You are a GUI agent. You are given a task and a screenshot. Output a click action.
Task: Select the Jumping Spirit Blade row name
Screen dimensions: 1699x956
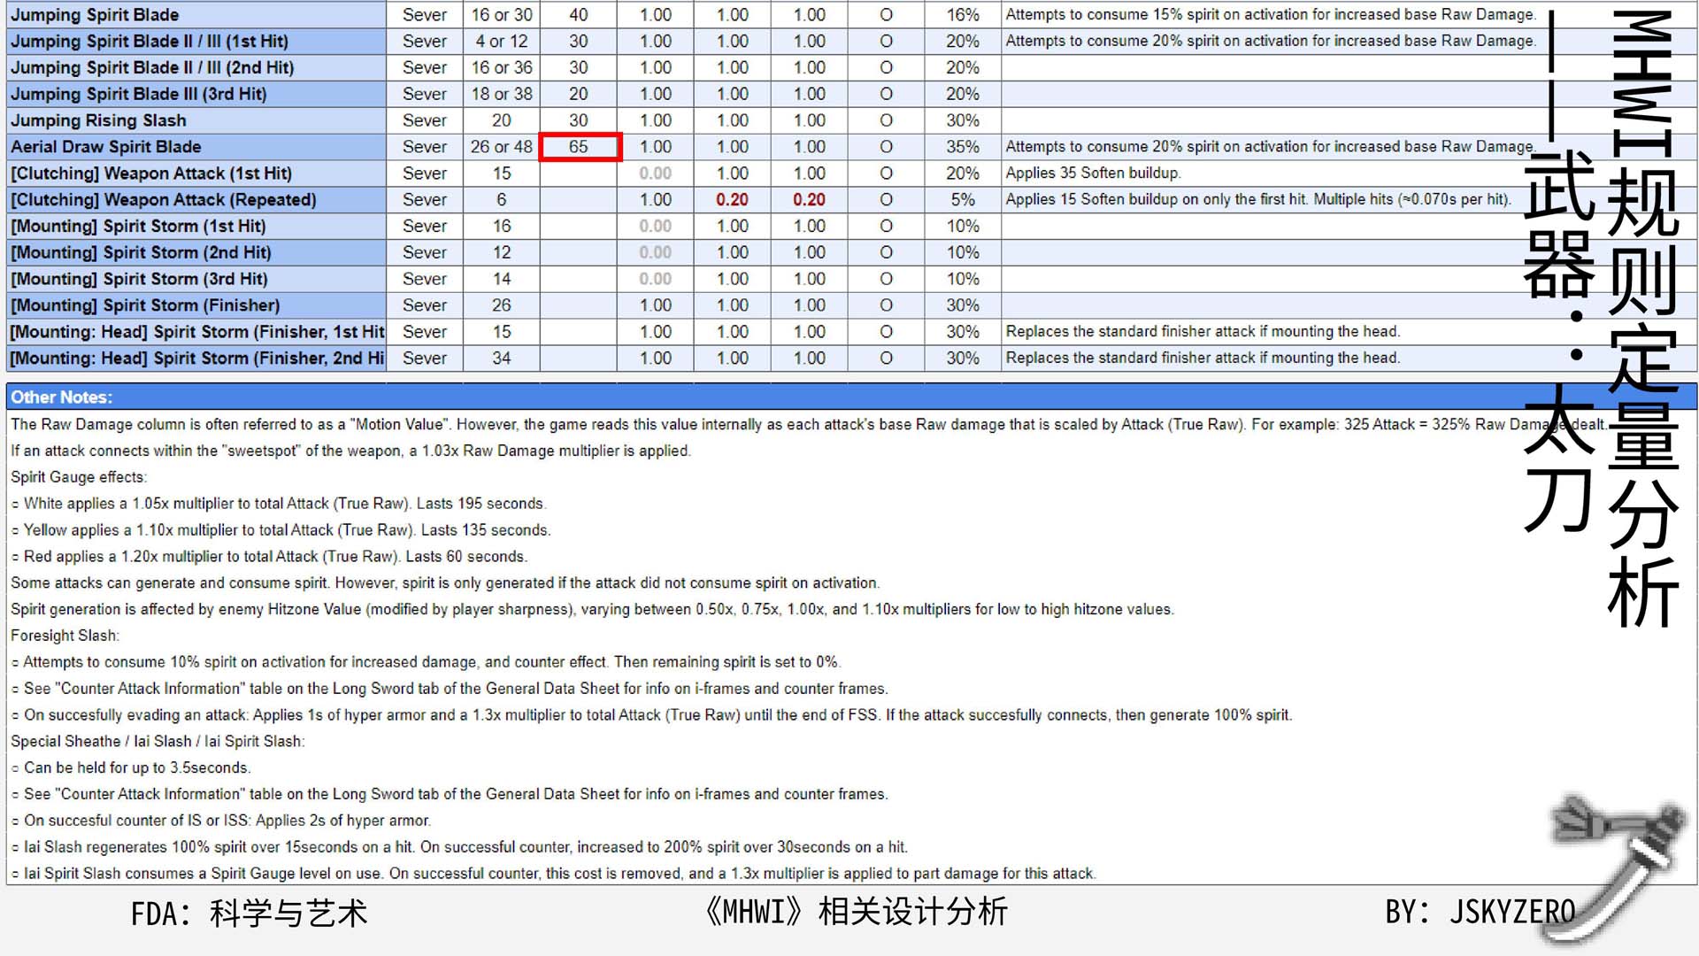click(x=95, y=15)
